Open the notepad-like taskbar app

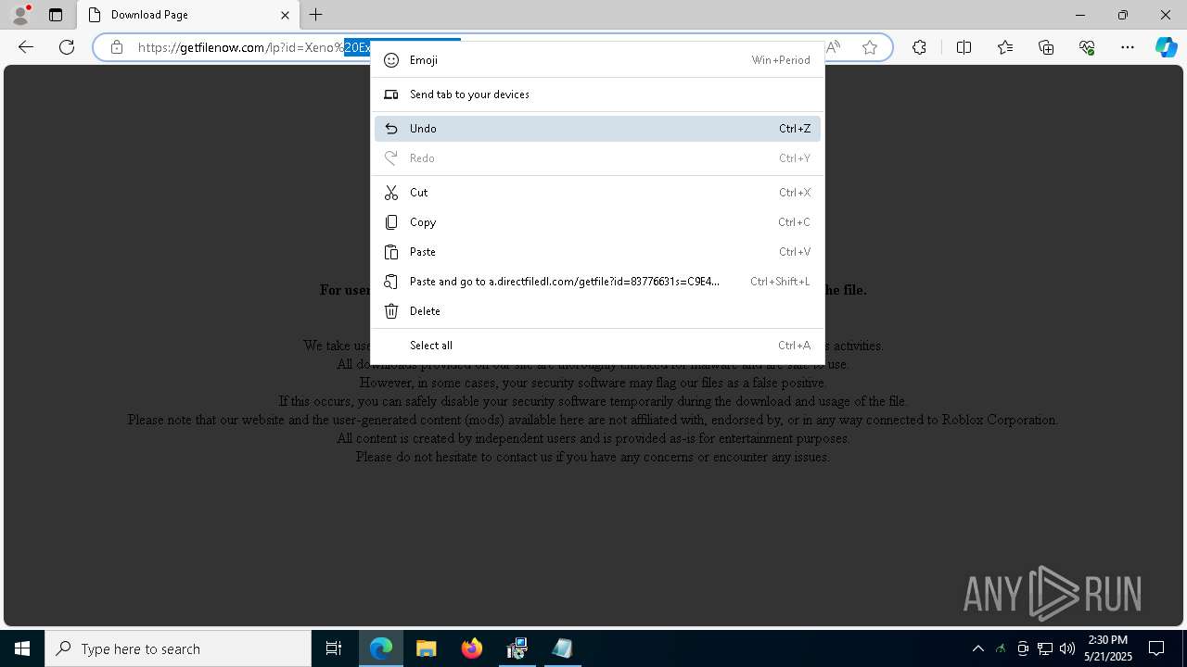(x=562, y=648)
